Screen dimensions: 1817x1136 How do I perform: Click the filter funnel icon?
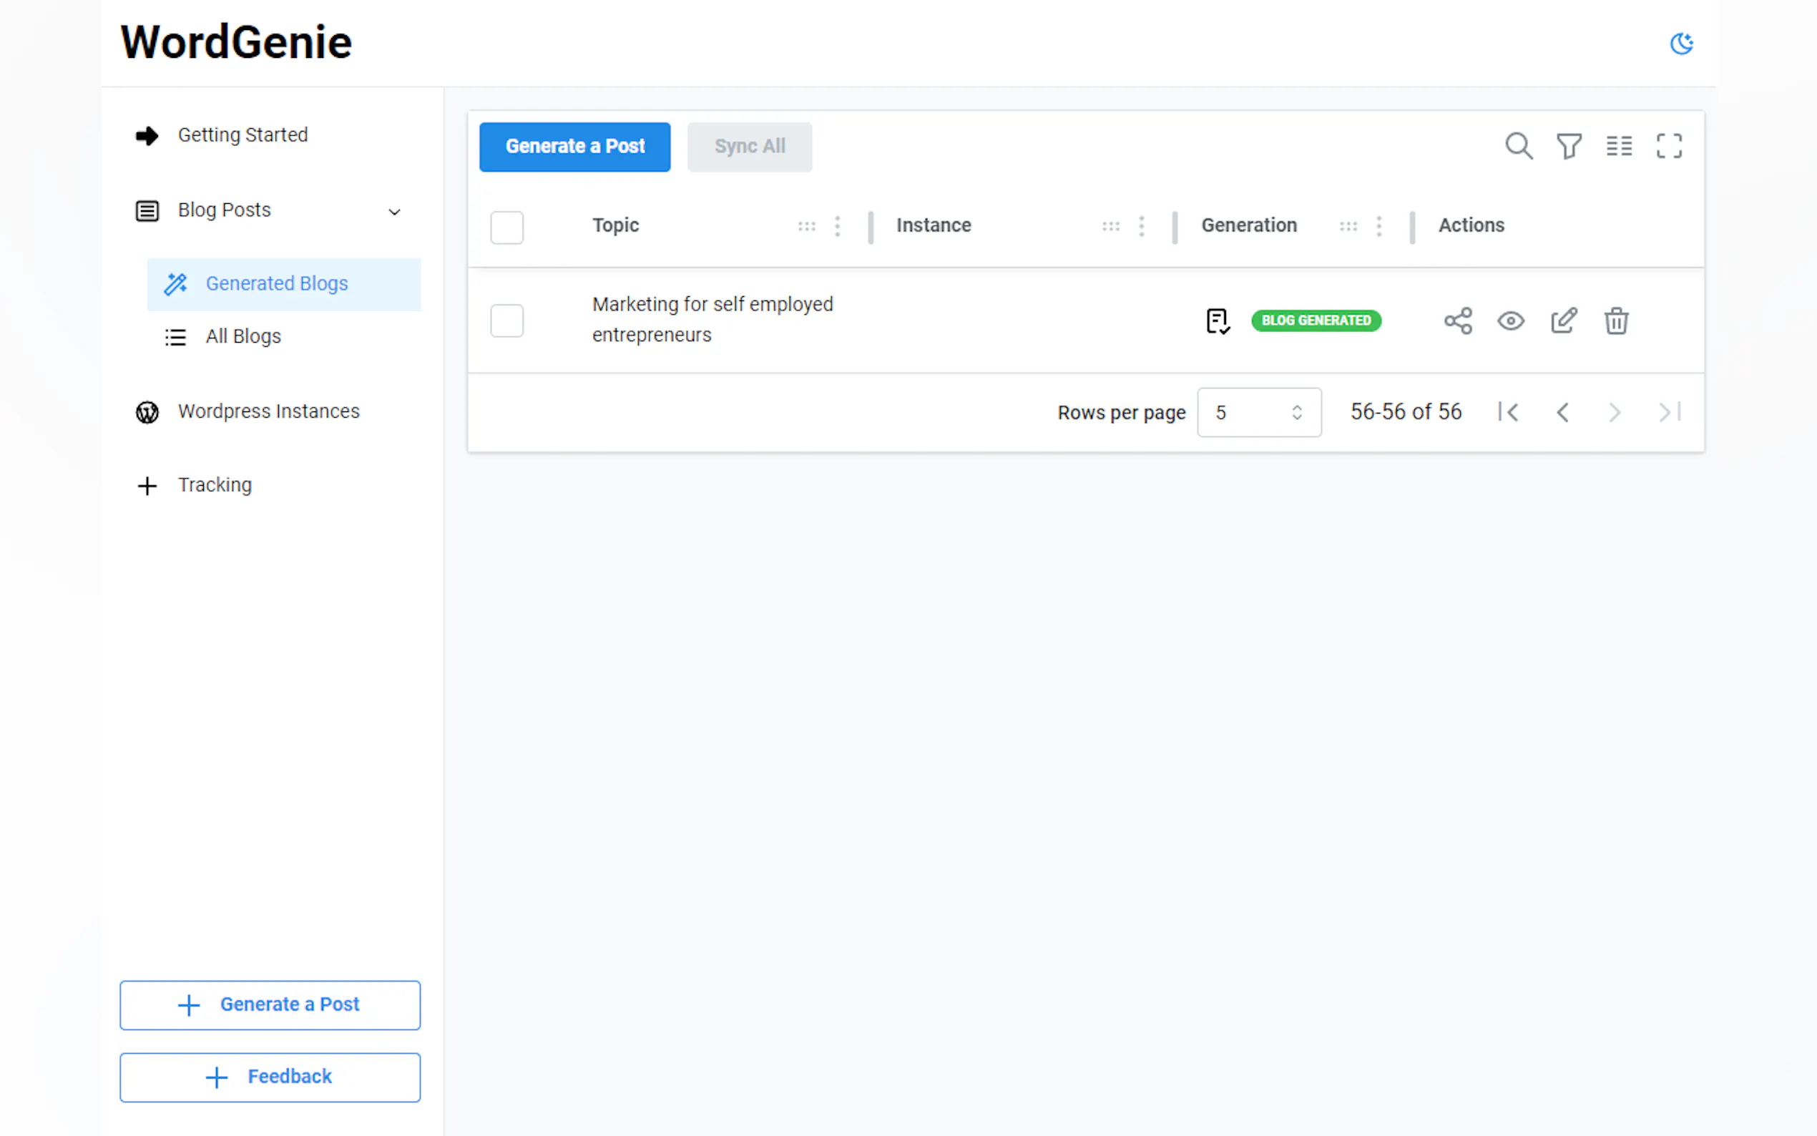click(1568, 146)
